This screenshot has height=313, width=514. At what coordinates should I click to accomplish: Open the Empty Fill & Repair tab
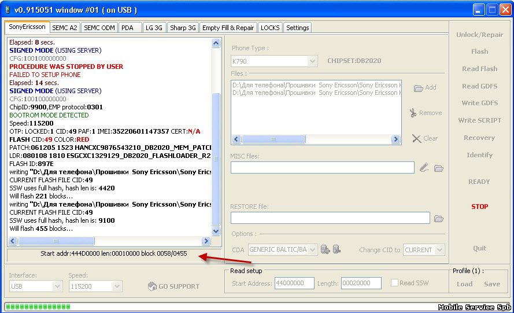coord(228,28)
